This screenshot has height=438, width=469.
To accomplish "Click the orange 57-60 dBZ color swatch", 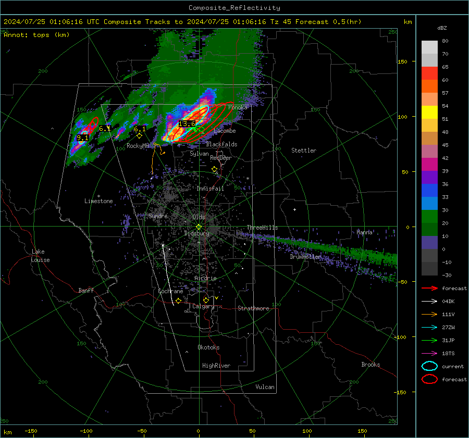I will [429, 86].
